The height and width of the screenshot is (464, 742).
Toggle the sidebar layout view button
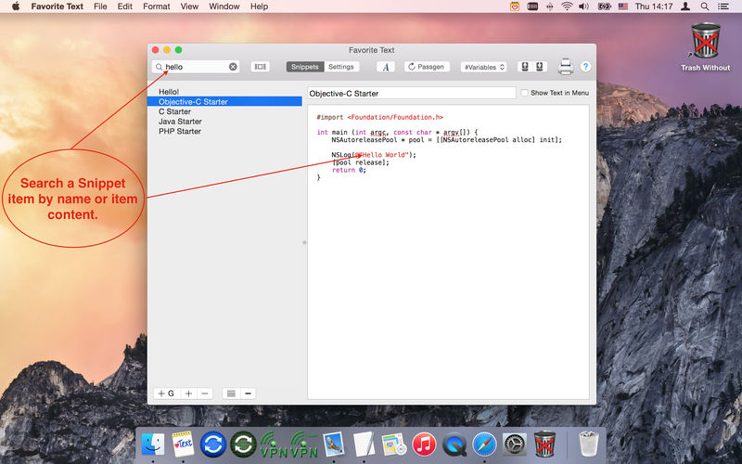(260, 67)
